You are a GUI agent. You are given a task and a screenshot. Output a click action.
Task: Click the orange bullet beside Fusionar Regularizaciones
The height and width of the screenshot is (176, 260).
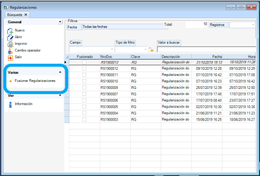pos(10,81)
